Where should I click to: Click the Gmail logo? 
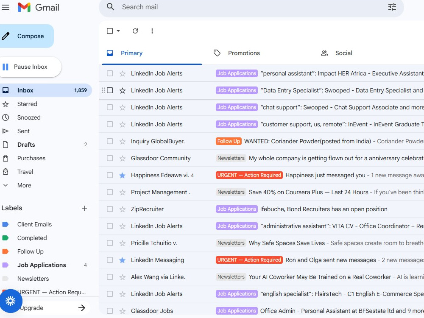[x=39, y=7]
